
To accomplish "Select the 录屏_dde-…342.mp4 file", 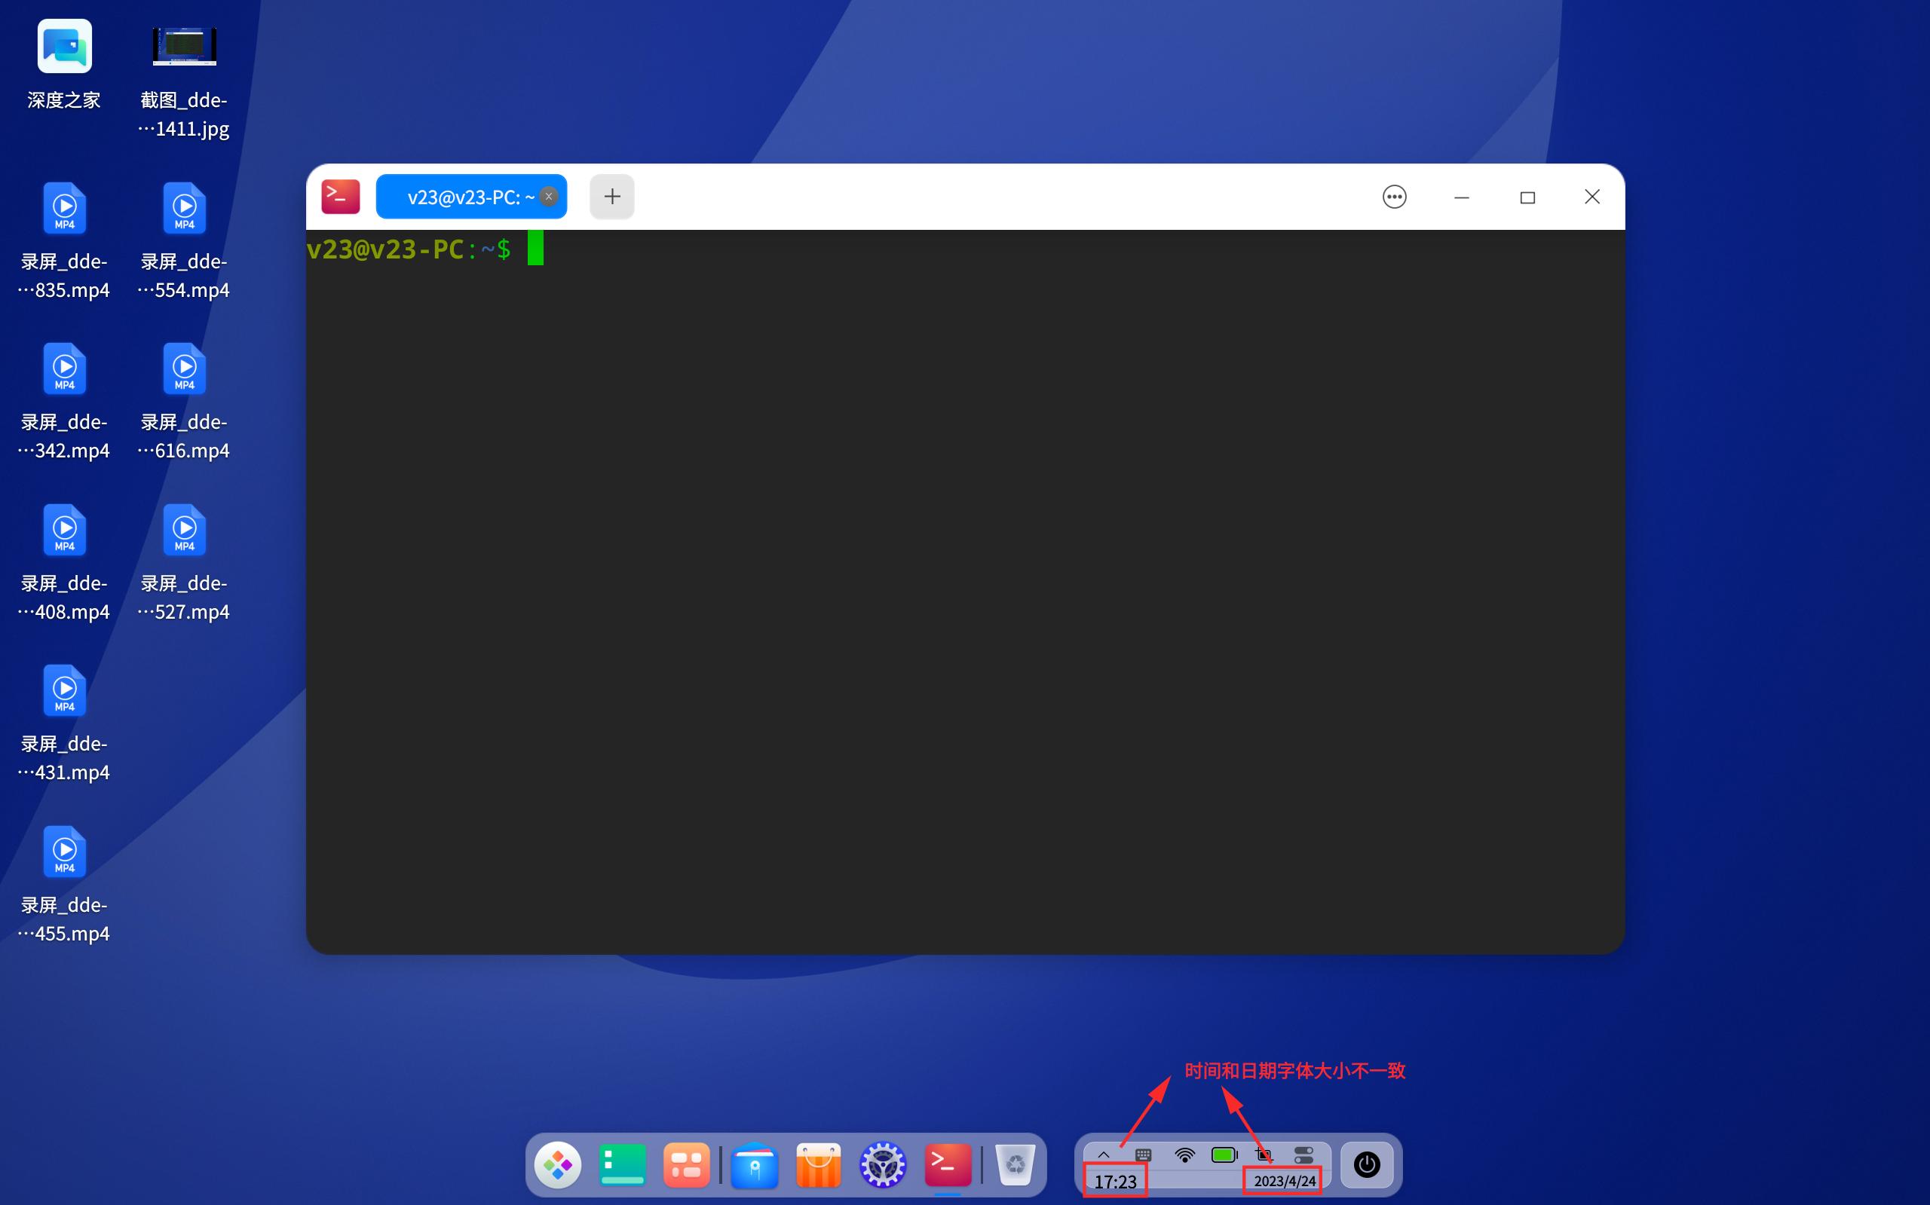I will click(x=64, y=402).
